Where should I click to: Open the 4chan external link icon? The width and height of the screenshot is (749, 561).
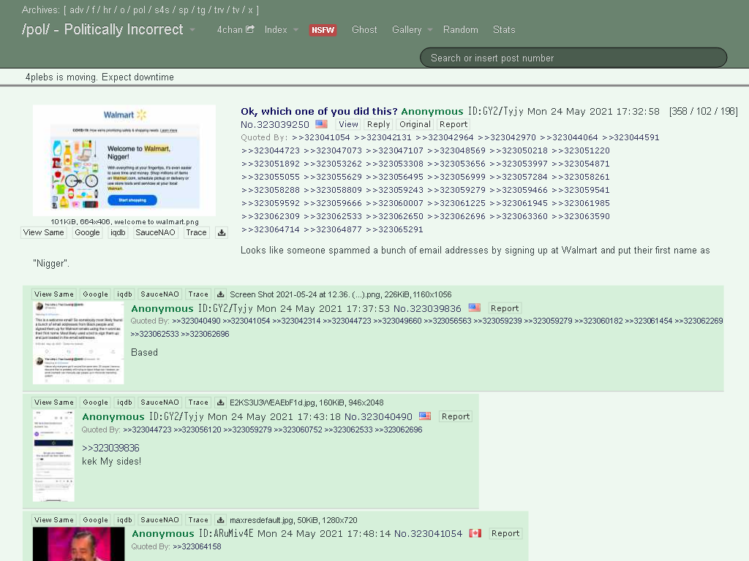tap(250, 29)
